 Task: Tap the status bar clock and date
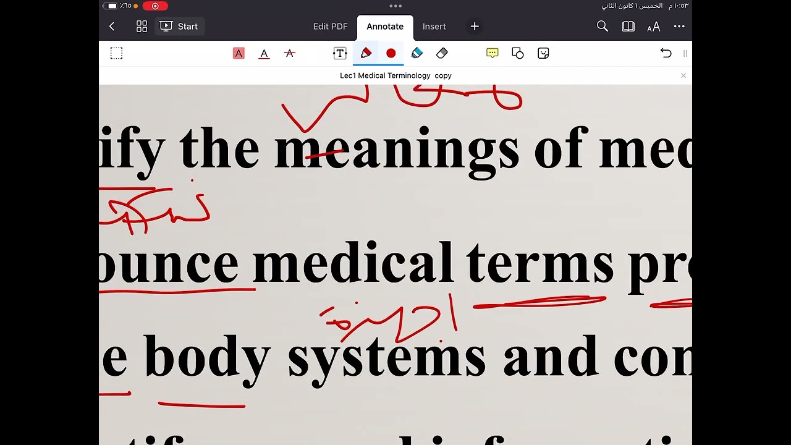pos(645,6)
